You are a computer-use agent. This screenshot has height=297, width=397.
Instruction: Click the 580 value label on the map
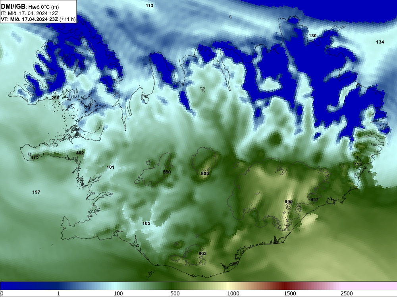(x=167, y=172)
